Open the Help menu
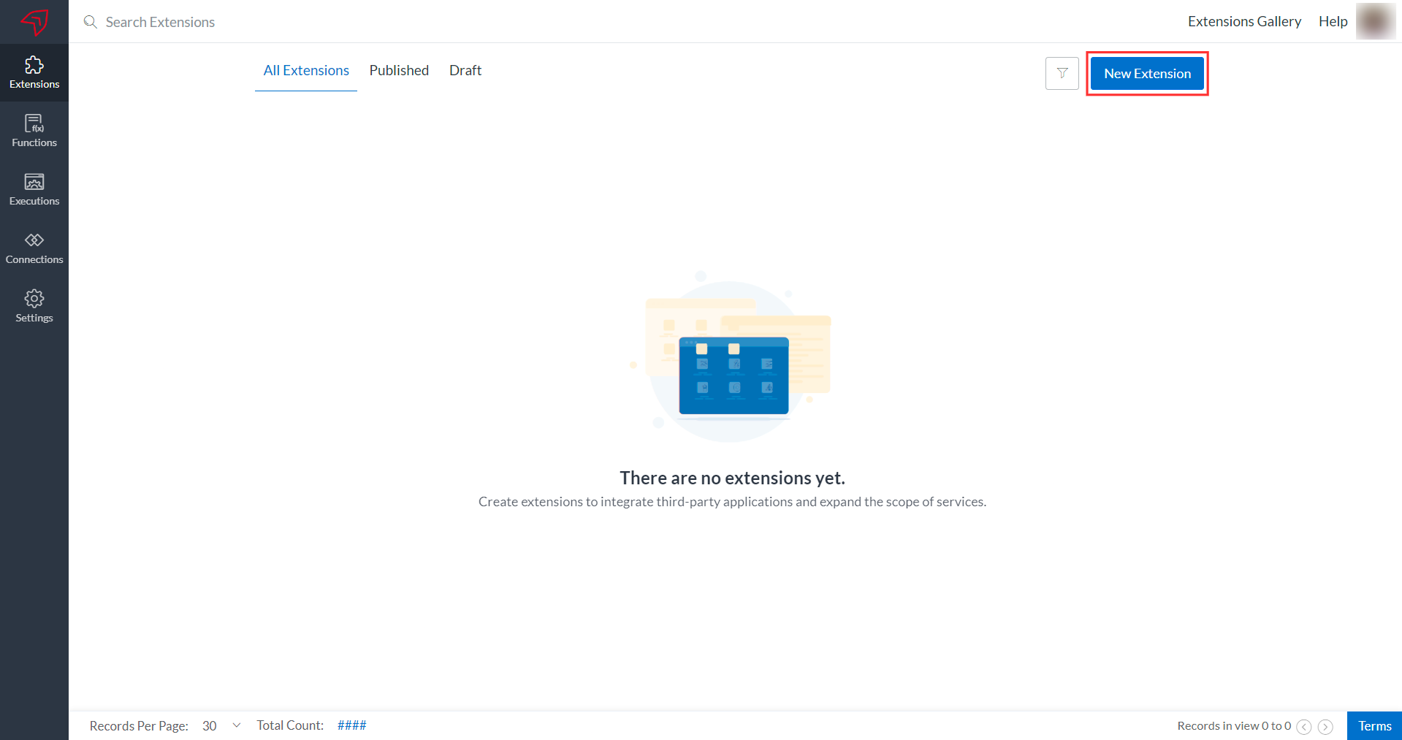 click(x=1333, y=21)
